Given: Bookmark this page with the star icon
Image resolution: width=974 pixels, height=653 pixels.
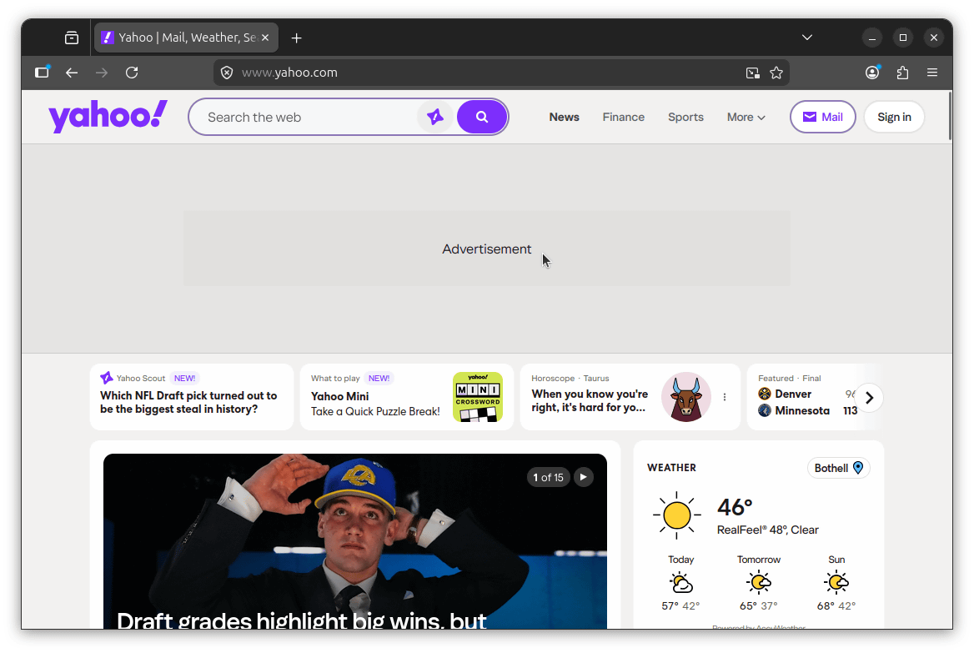Looking at the screenshot, I should coord(776,73).
